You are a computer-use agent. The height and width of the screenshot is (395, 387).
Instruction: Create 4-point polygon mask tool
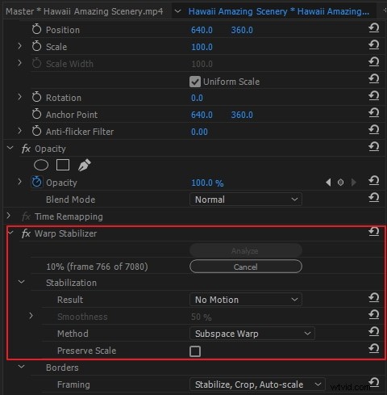pyautogui.click(x=63, y=165)
